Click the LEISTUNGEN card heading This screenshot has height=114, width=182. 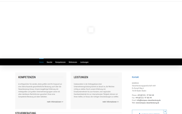[x=81, y=77]
